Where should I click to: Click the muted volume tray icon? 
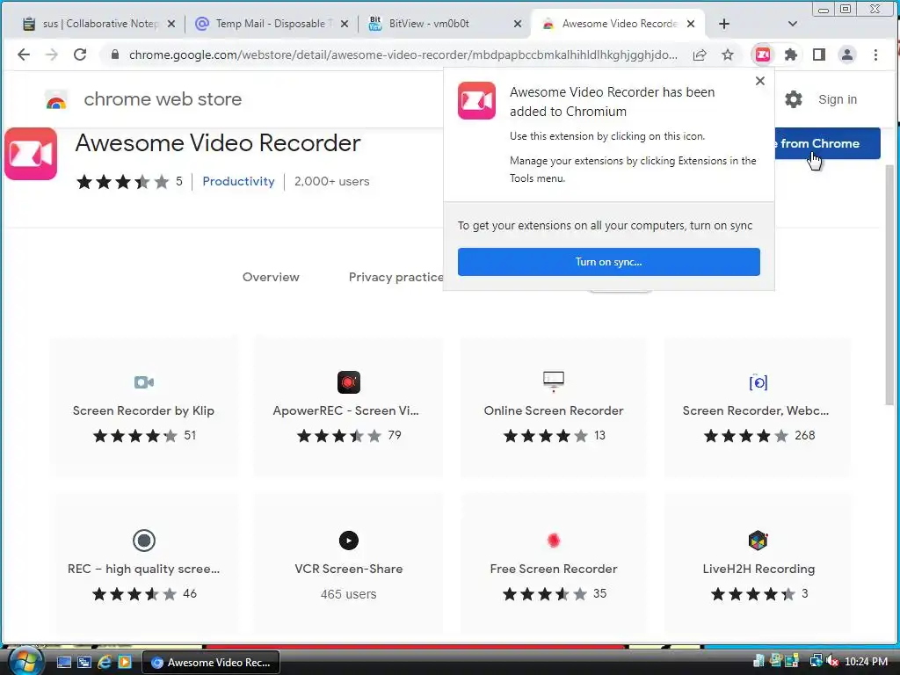click(833, 662)
